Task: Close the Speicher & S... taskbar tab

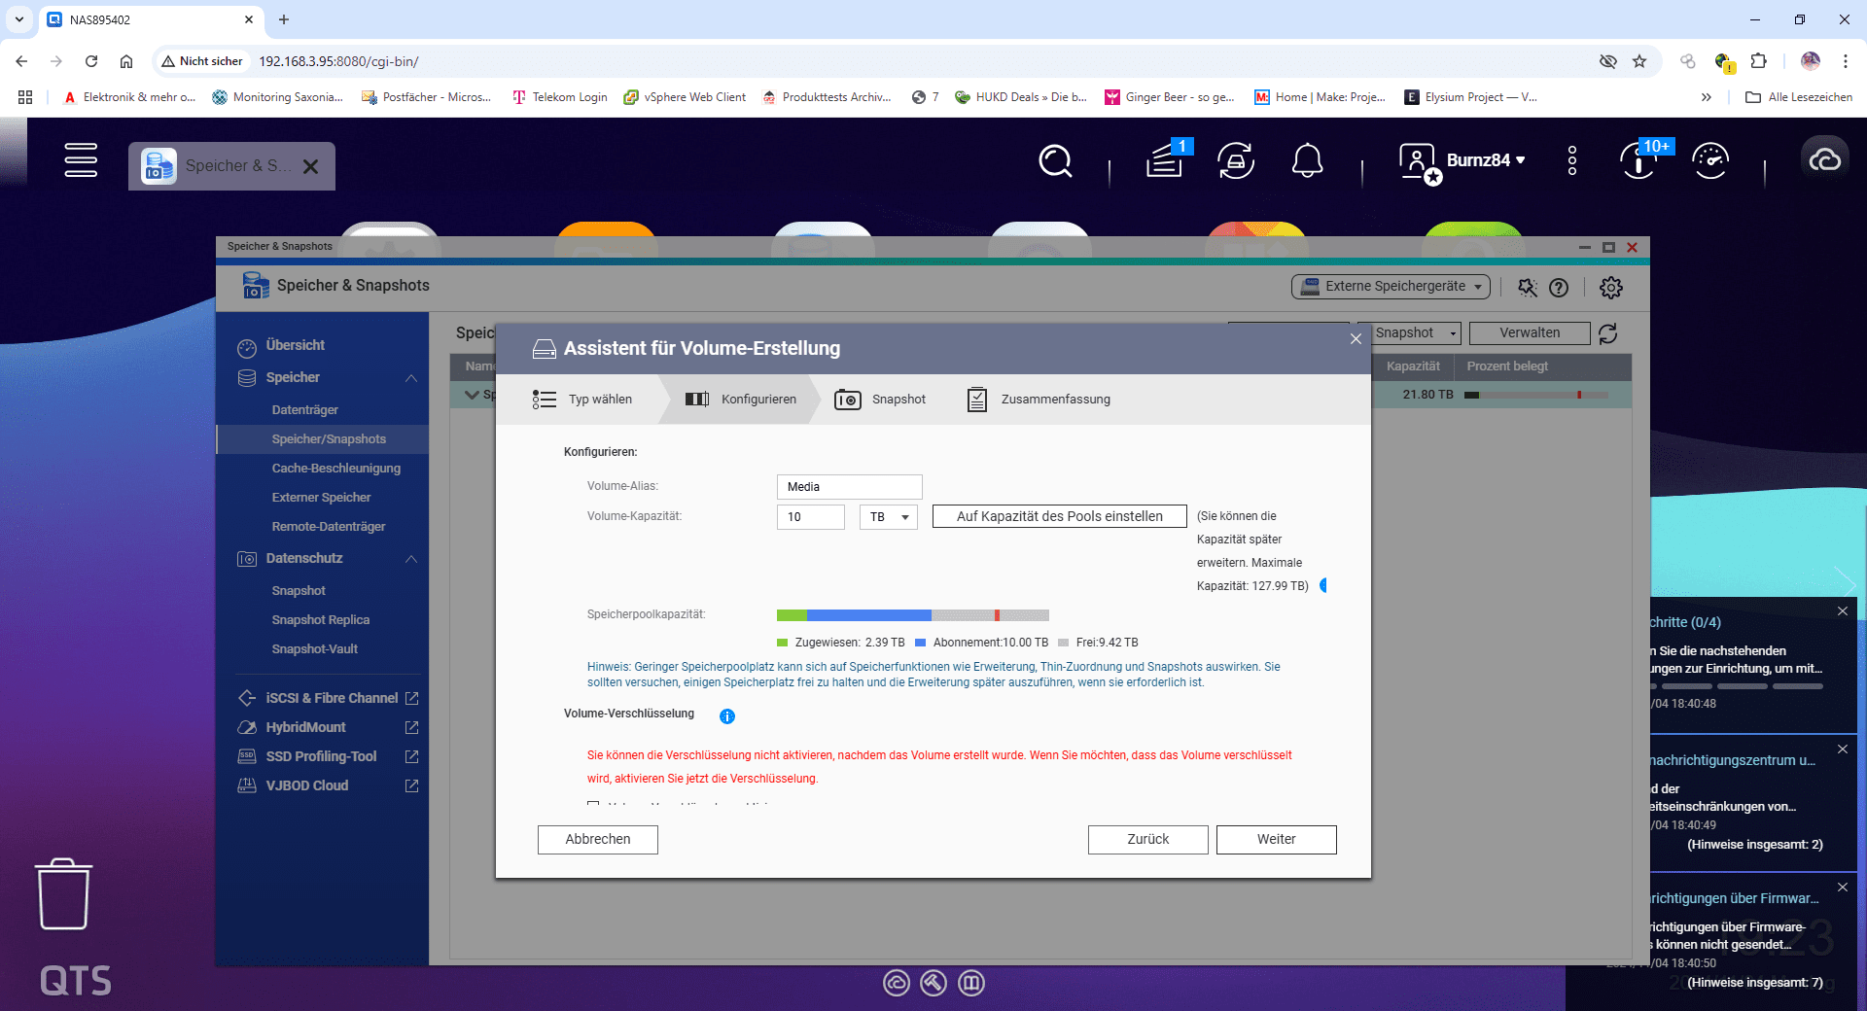Action: (310, 166)
